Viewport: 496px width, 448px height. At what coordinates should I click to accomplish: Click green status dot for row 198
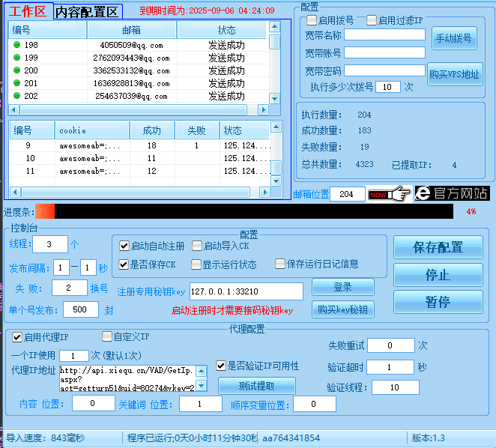[17, 45]
